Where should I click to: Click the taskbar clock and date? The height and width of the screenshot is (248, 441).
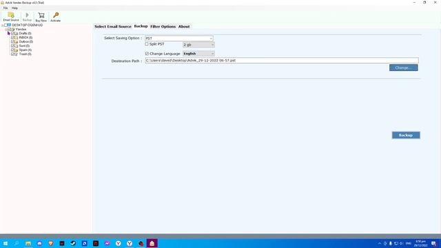pyautogui.click(x=420, y=243)
